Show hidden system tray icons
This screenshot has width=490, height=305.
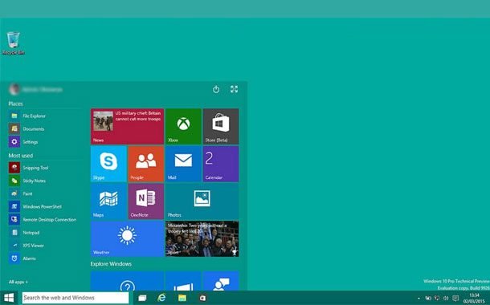pyautogui.click(x=419, y=299)
